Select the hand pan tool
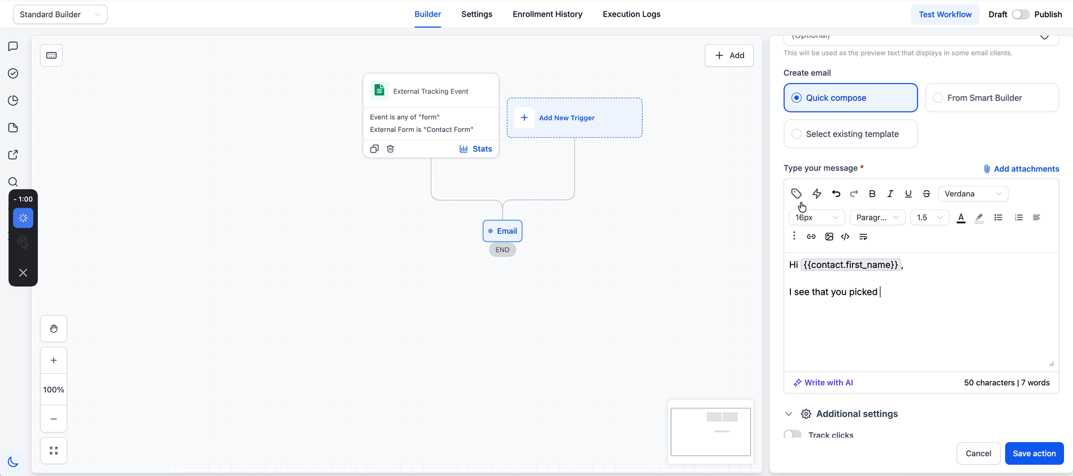The width and height of the screenshot is (1073, 476). 54,329
